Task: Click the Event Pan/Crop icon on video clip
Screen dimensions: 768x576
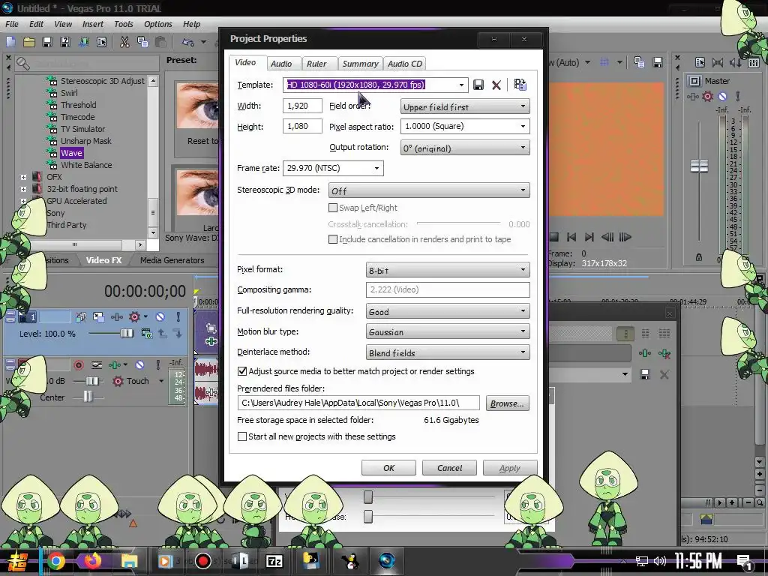Action: click(211, 328)
